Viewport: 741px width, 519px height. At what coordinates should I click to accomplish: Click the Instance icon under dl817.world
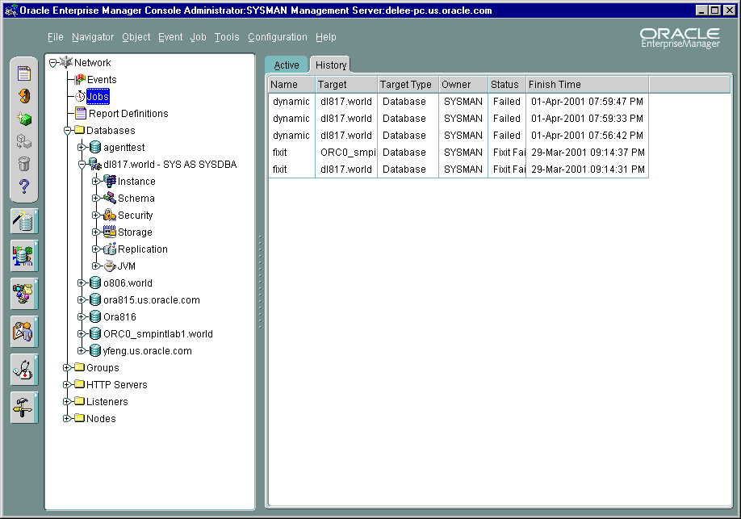click(x=110, y=181)
